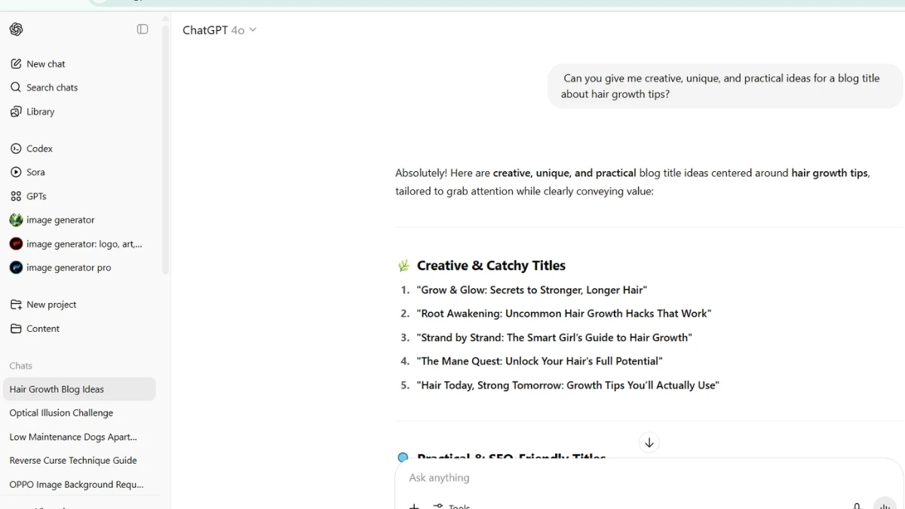Click title "Grow & Glow: Secrets to Stronger, Longer Hair"
The width and height of the screenshot is (905, 509).
point(532,290)
